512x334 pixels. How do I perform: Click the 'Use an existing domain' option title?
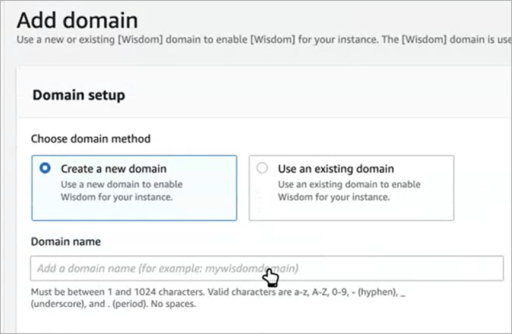coord(335,169)
